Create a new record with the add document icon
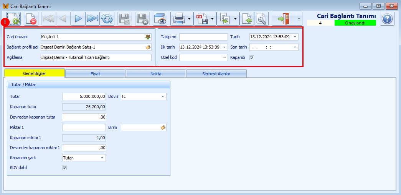The width and height of the screenshot is (401, 195). tap(13, 19)
